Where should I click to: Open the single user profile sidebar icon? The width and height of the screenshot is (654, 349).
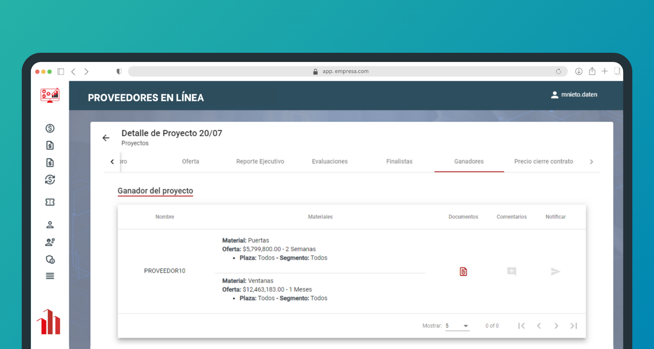50,225
